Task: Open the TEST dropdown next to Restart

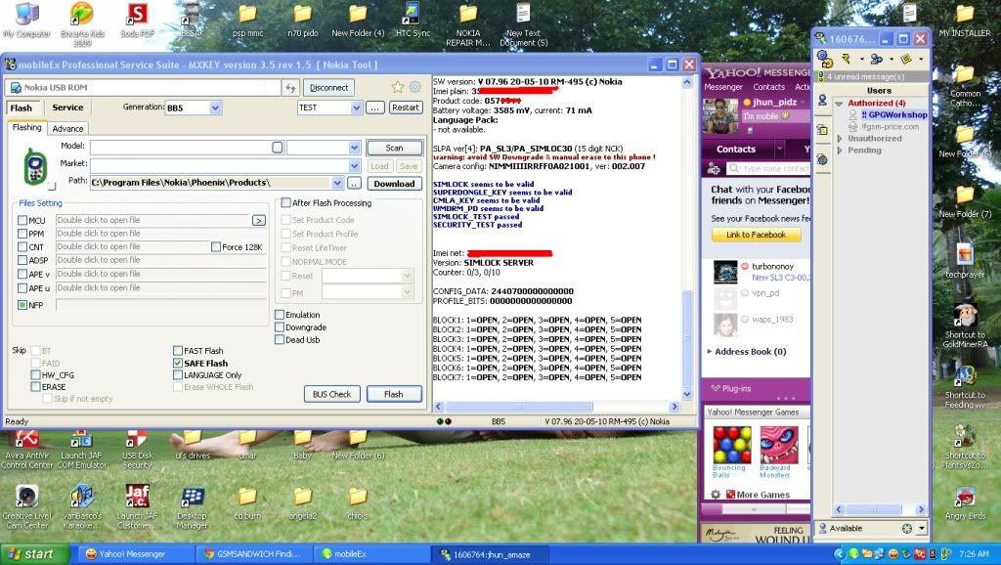Action: [356, 108]
